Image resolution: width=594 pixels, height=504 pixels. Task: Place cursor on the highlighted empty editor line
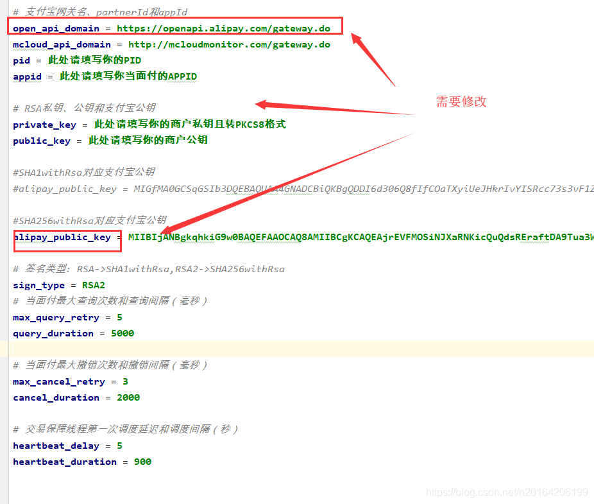301,349
